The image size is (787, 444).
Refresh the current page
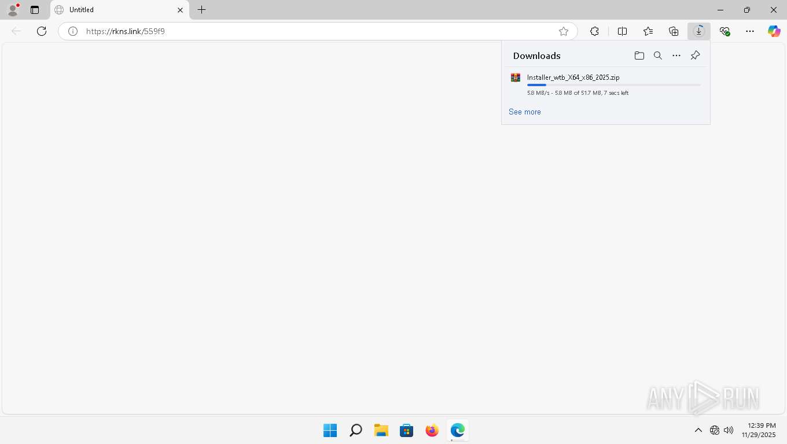coord(42,31)
